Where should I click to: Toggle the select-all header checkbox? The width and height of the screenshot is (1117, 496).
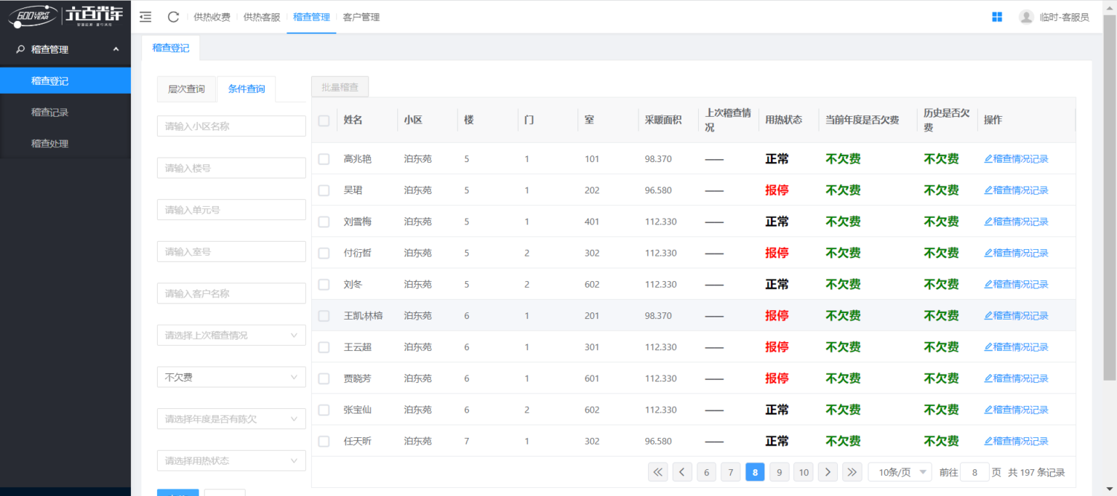pos(324,121)
